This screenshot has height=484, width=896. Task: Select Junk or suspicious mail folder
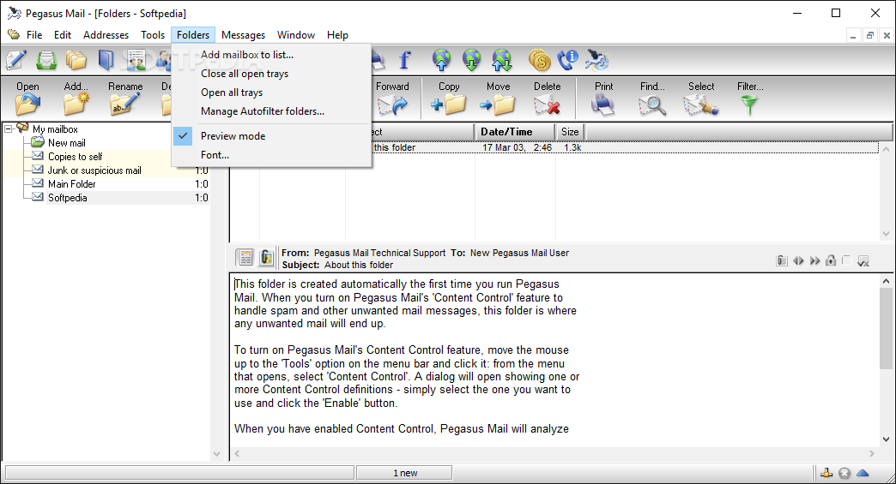point(94,170)
